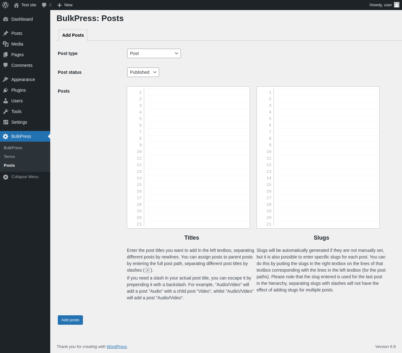Click the Test site link
Viewport: 402px width, 353px height.
[25, 5]
